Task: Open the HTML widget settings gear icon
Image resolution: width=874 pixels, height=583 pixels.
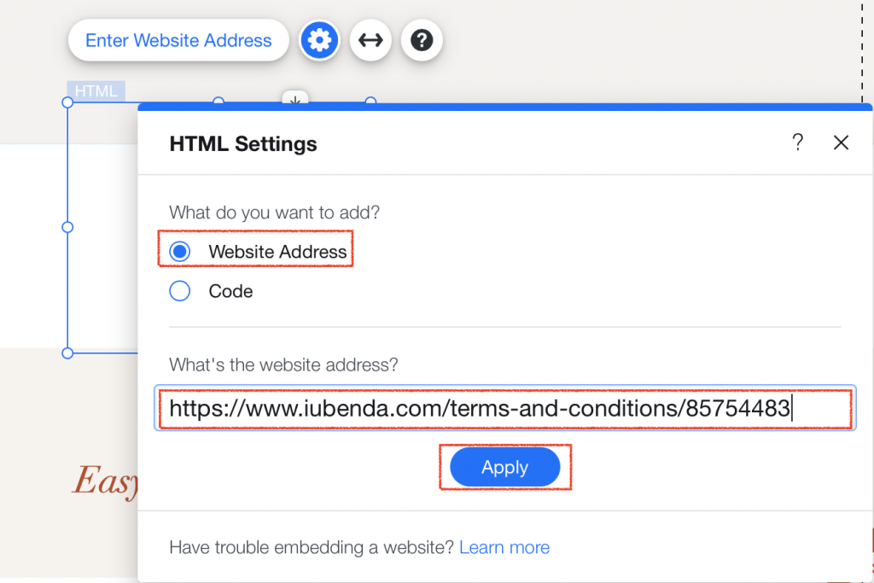Action: pos(319,39)
